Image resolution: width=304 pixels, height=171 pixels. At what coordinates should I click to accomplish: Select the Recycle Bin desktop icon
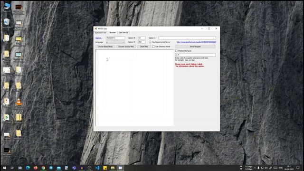[x=7, y=24]
